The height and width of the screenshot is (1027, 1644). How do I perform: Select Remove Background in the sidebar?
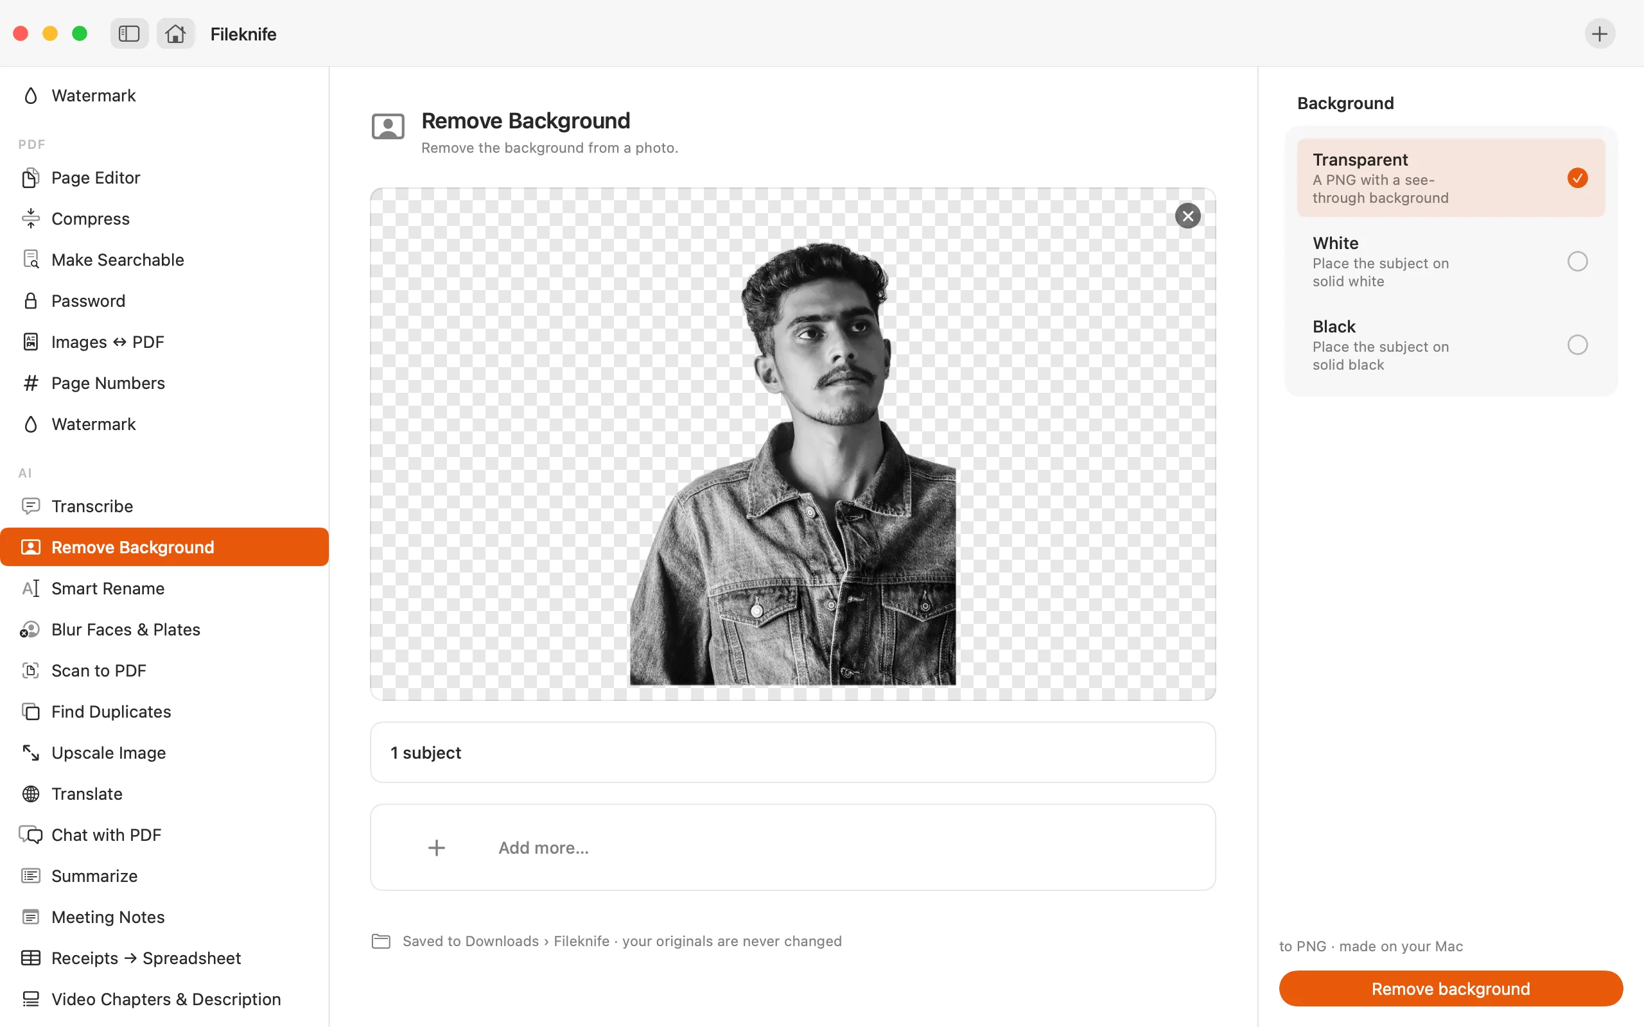tap(164, 547)
